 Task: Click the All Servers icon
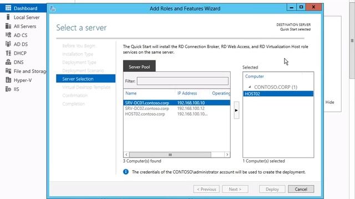8,26
